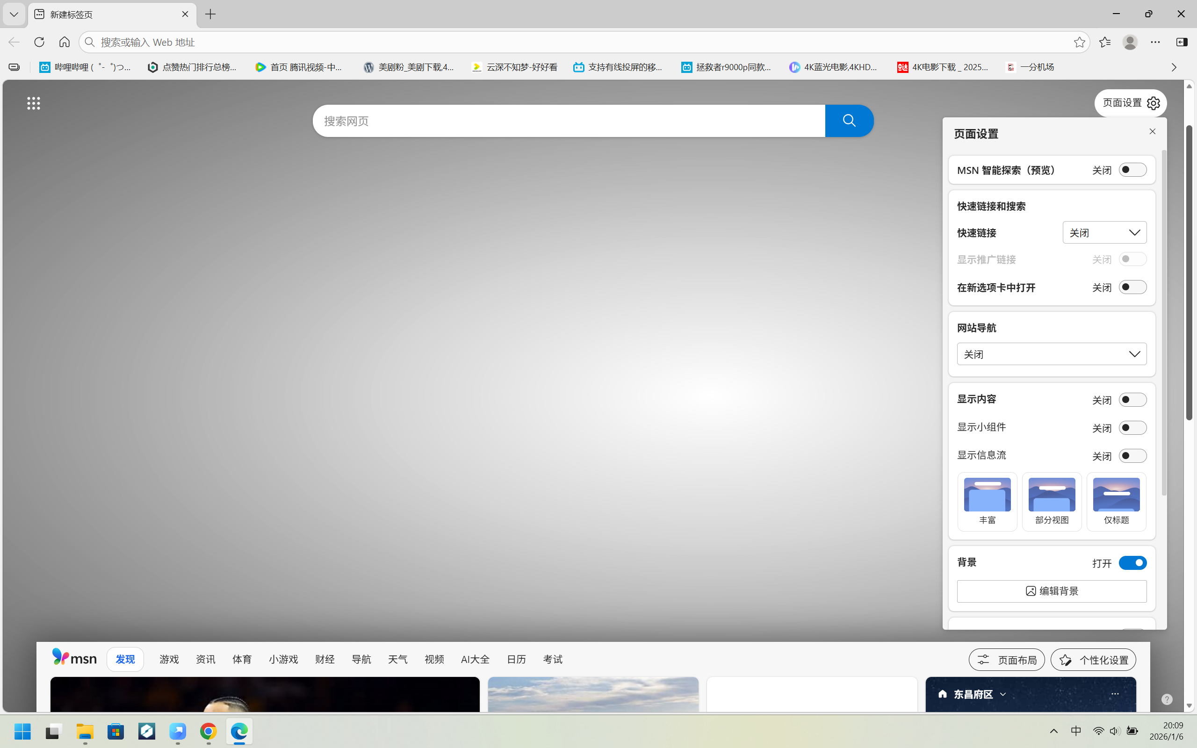Click the address bar input field

click(x=584, y=42)
